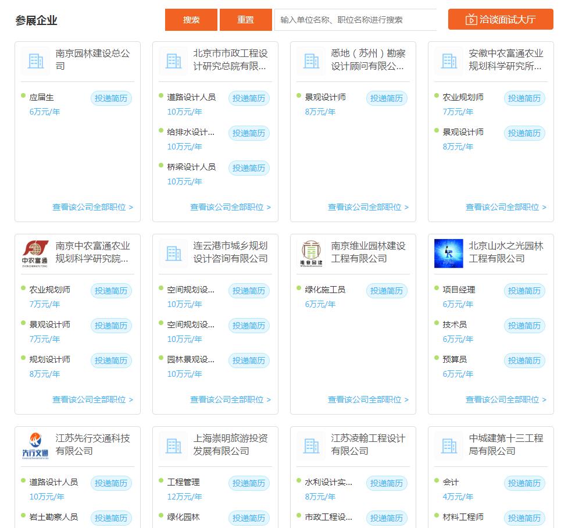The height and width of the screenshot is (528, 561).
Task: Submit resume for 绿化施工员 position
Action: tap(387, 291)
